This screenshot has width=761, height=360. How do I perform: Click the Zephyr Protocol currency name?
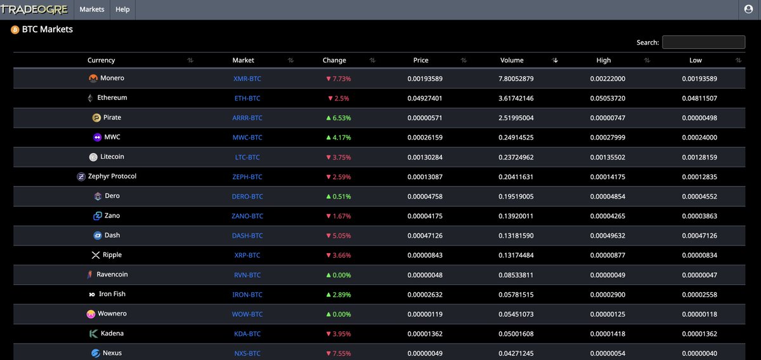tap(112, 177)
